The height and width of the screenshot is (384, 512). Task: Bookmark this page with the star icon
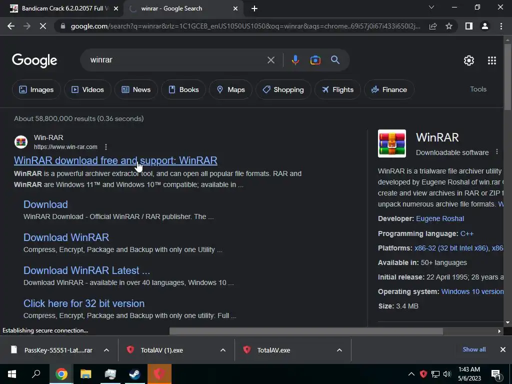pyautogui.click(x=449, y=26)
